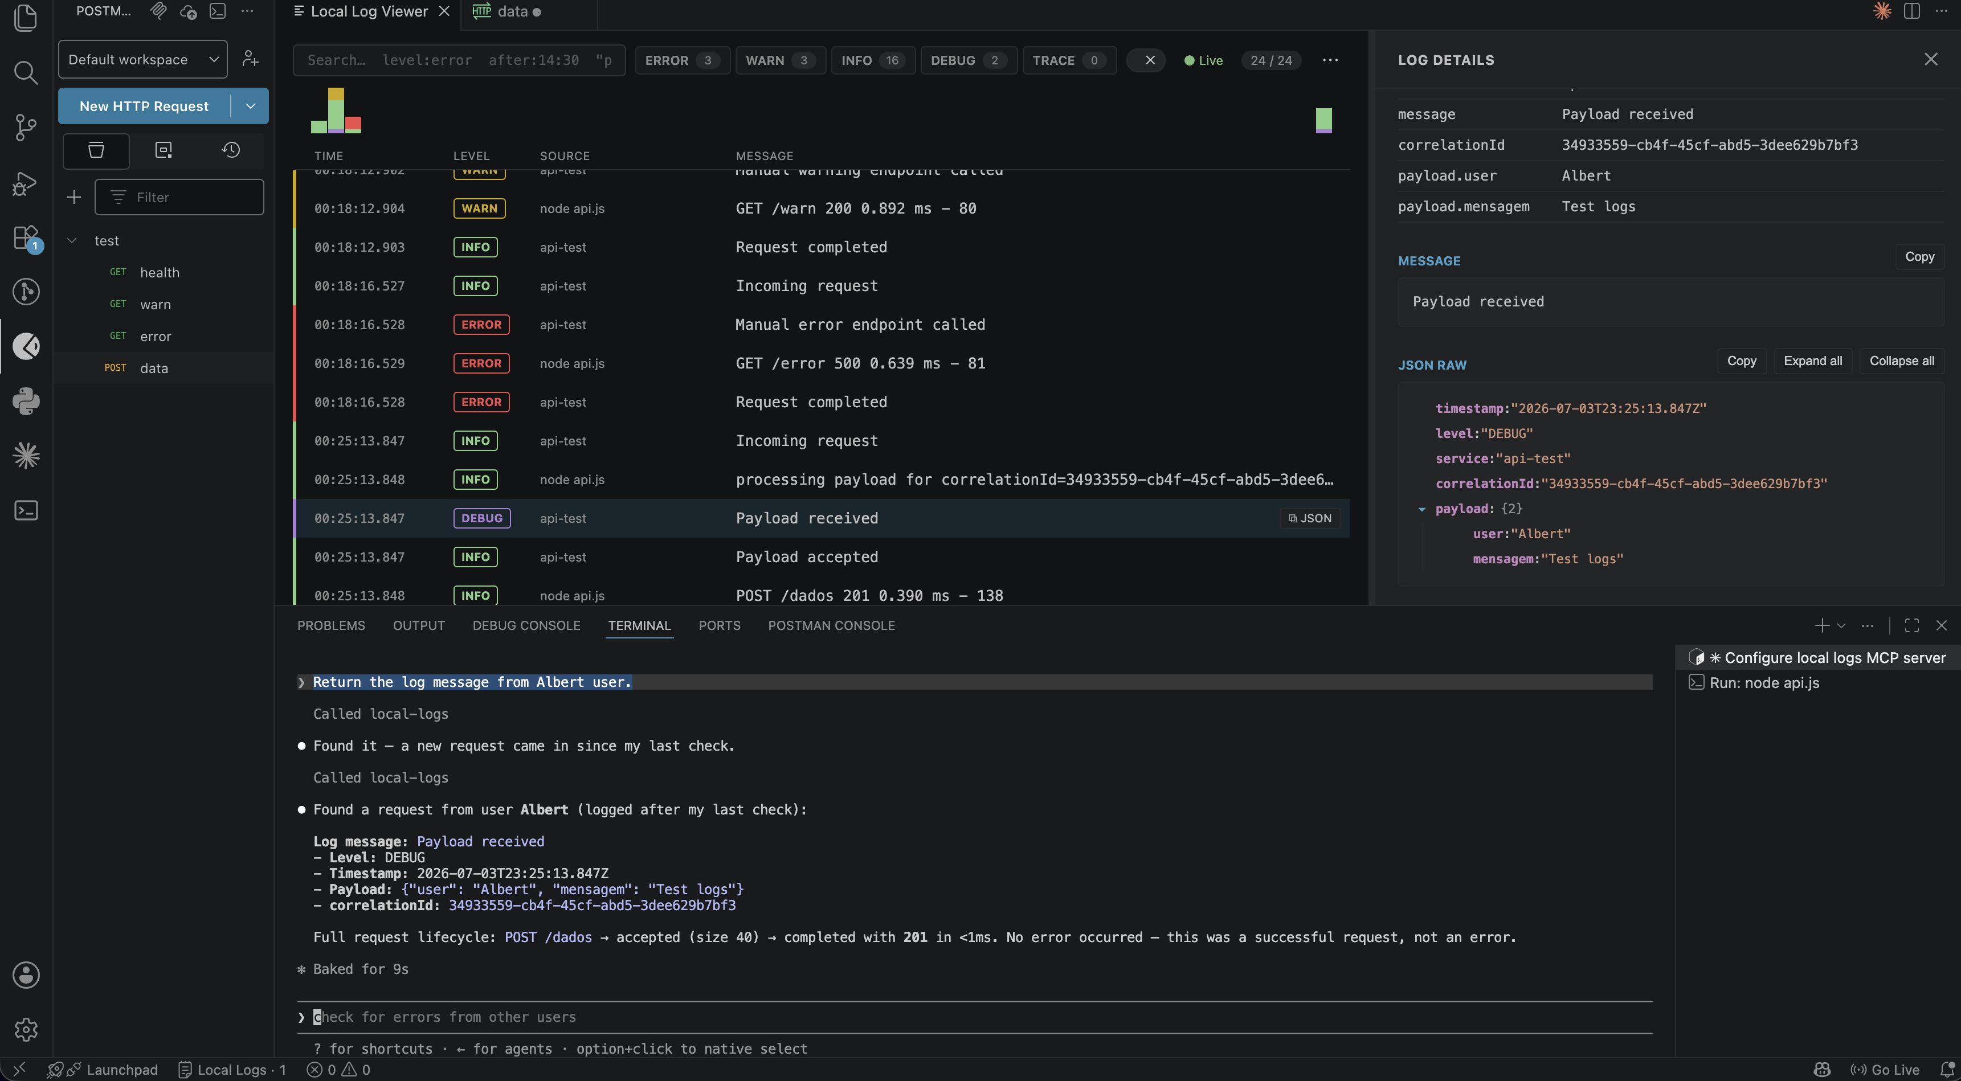Toggle the INFO level filter
This screenshot has height=1081, width=1961.
pyautogui.click(x=872, y=60)
